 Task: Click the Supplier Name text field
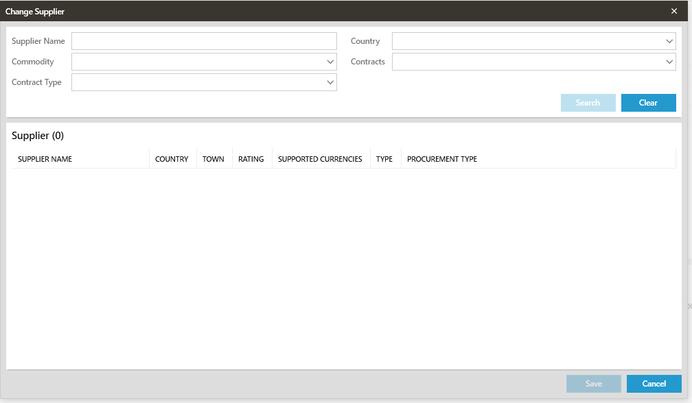(204, 41)
